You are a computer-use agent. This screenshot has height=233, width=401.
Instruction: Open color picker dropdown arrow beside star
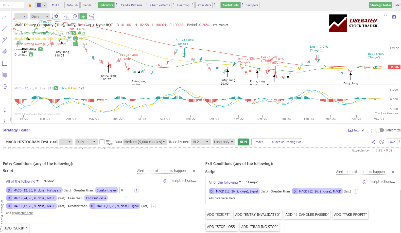point(44,5)
